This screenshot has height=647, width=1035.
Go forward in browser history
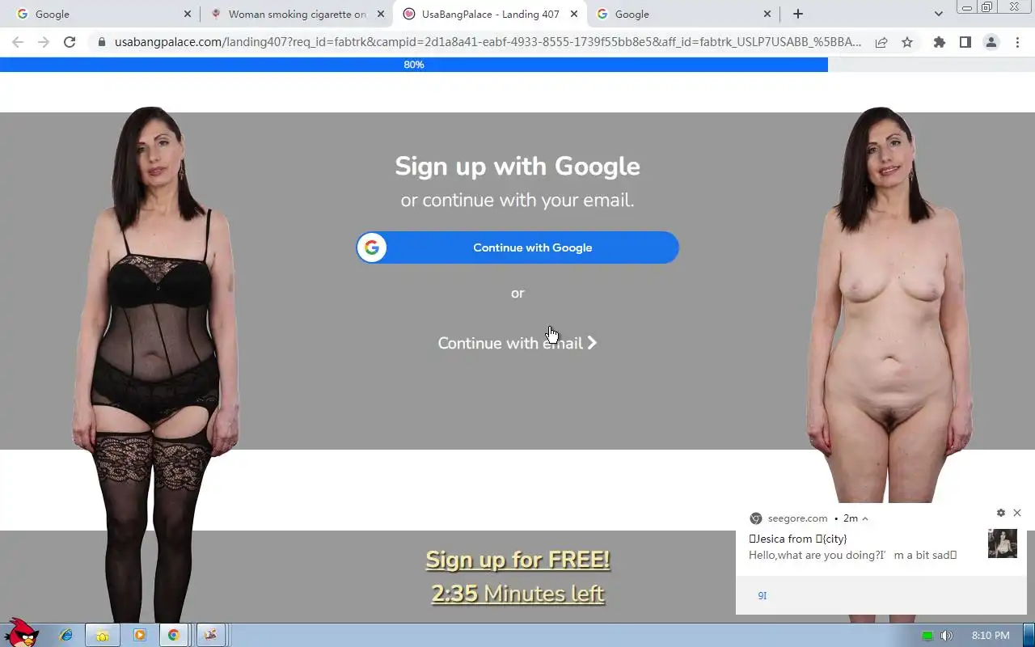[44, 42]
